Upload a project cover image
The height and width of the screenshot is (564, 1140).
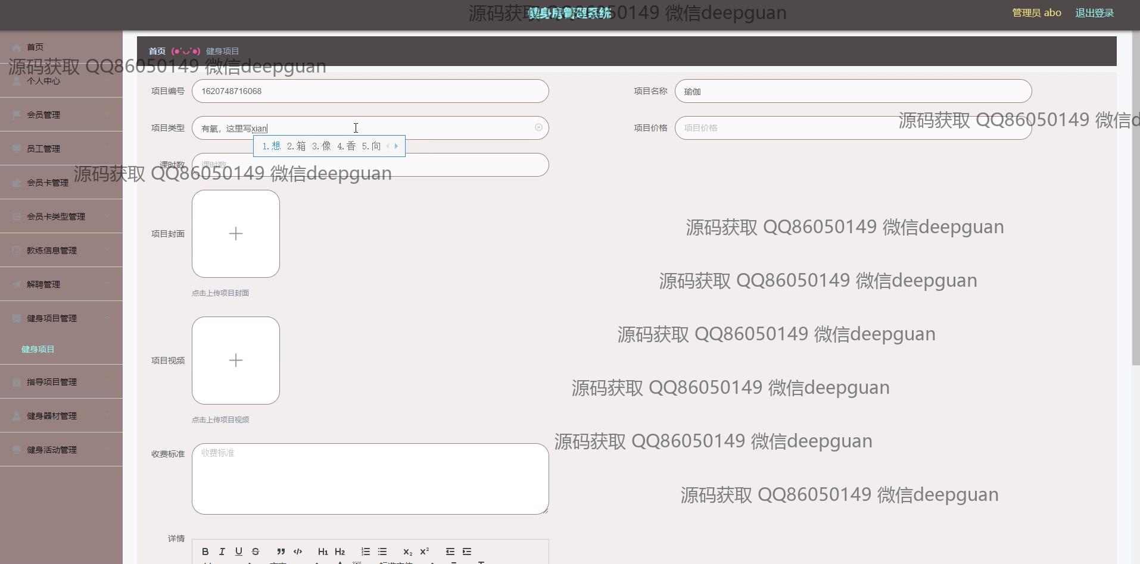pos(236,234)
